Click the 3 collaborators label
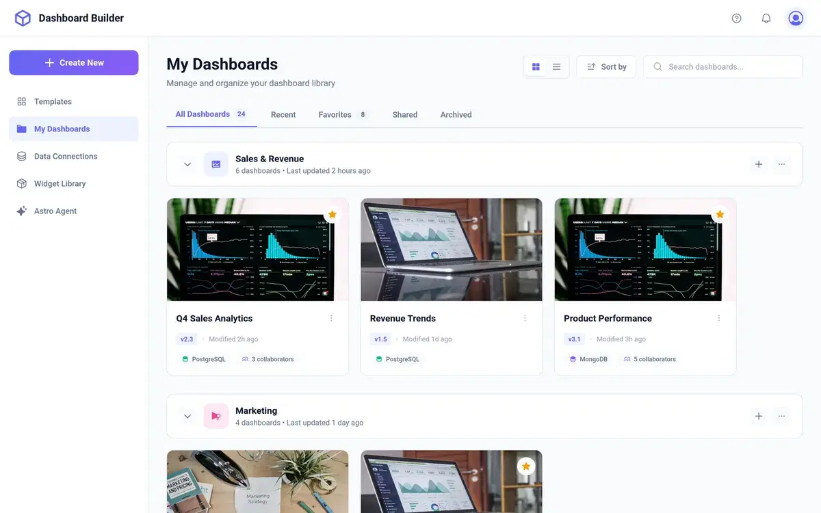821x513 pixels. click(x=268, y=359)
